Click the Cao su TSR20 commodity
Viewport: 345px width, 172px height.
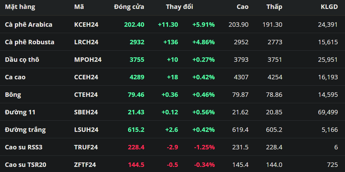25,165
